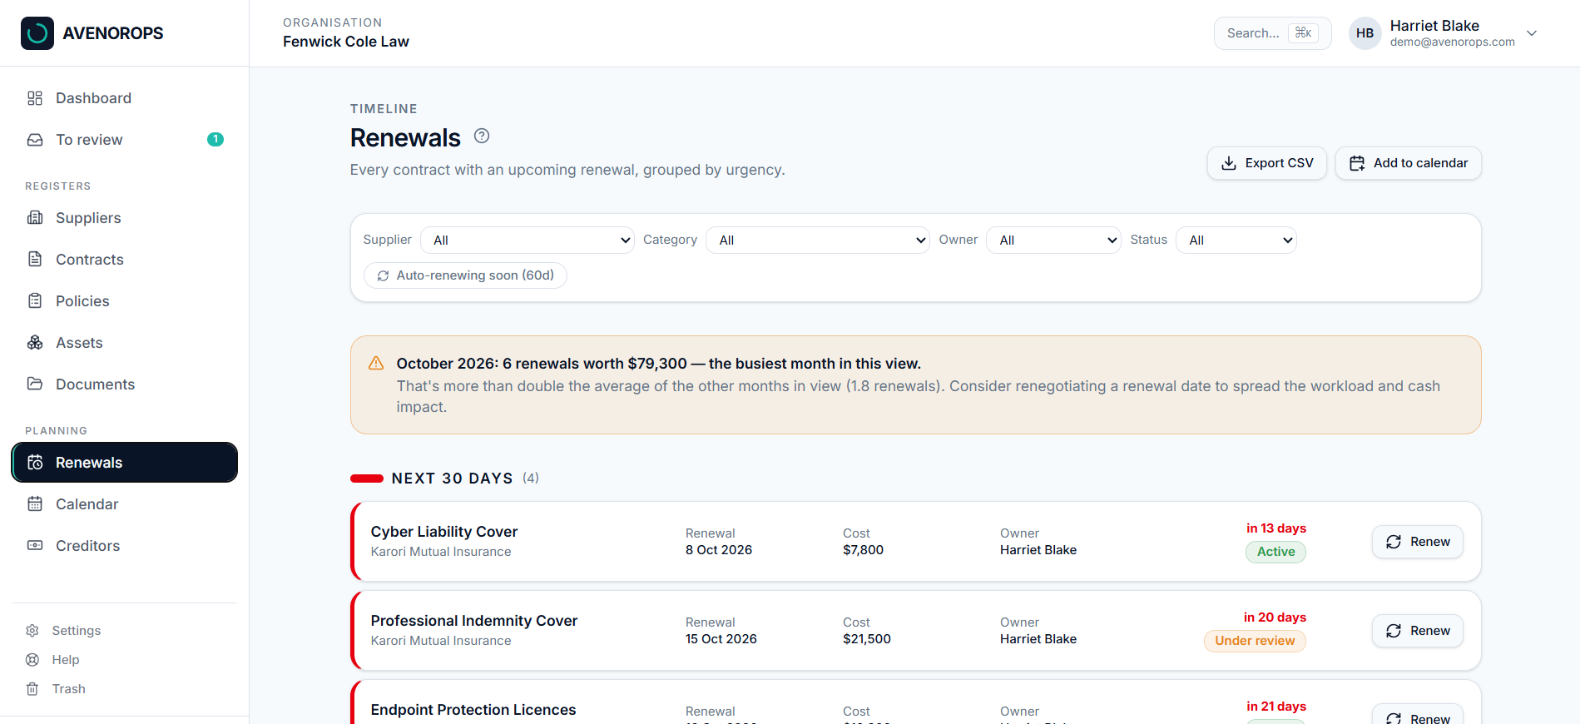Open the Owner filter dropdown
Screen dimensions: 1580x724
[1054, 241]
